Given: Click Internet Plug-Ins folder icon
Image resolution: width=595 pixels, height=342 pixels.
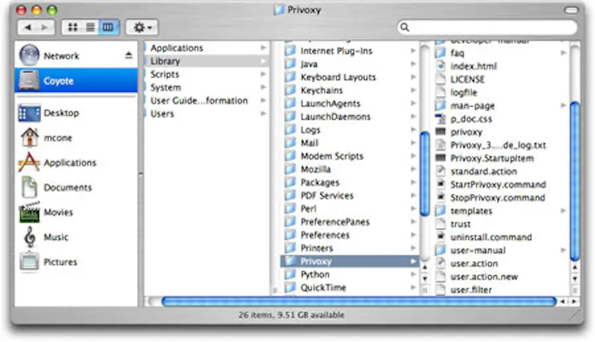Looking at the screenshot, I should click(x=290, y=51).
